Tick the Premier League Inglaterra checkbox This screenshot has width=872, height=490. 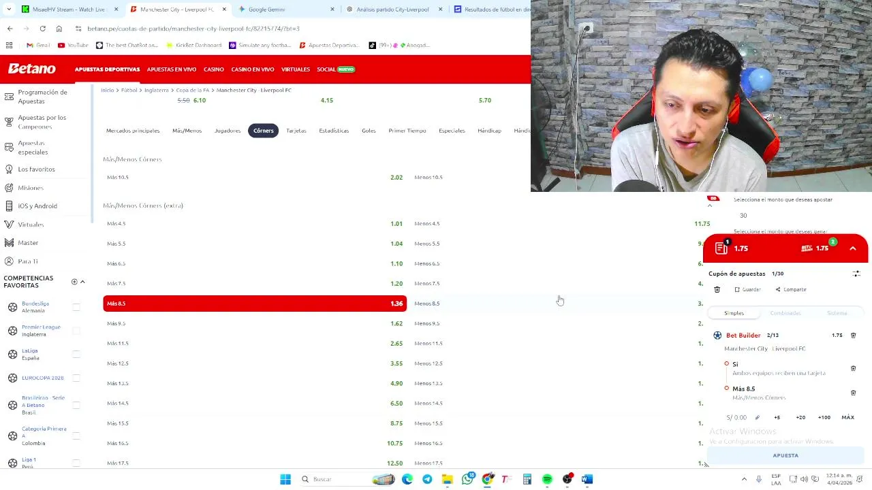tap(76, 331)
